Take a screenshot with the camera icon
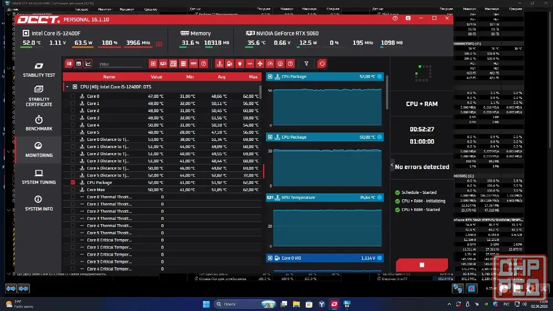 (408, 18)
